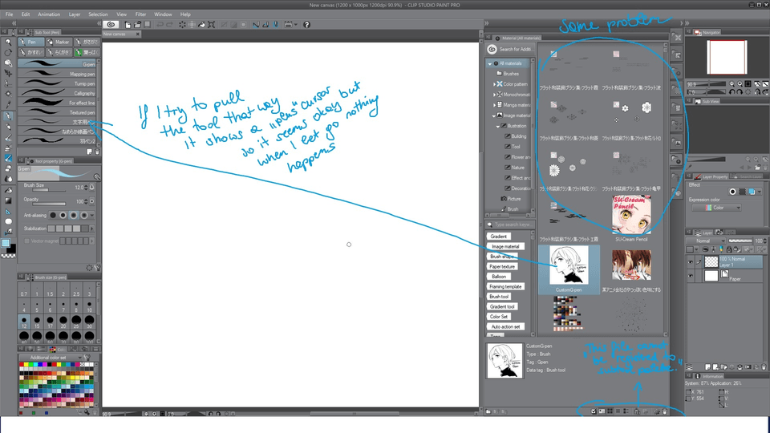
Task: Toggle the layer color effect in Layer Property
Action: 752,192
